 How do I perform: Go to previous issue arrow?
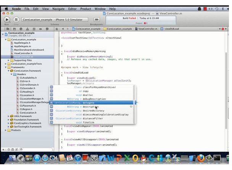coord(219,29)
